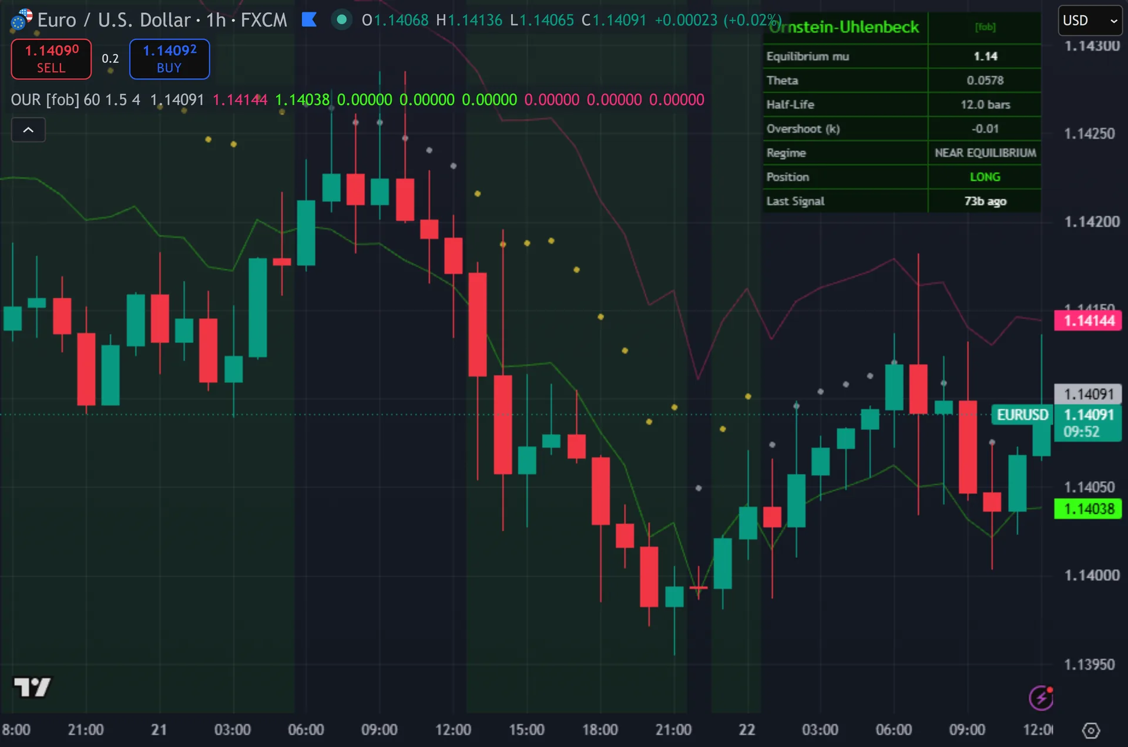Click the purple lightning bolt icon
This screenshot has height=747, width=1128.
1040,698
